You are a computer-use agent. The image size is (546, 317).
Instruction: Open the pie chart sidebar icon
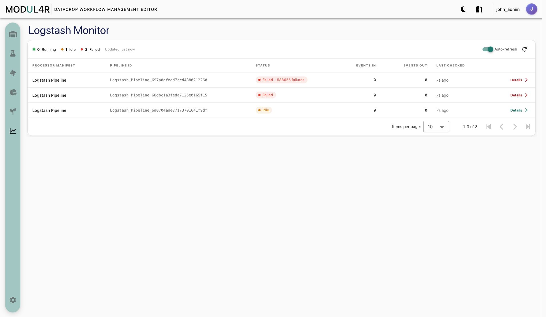pos(13,92)
